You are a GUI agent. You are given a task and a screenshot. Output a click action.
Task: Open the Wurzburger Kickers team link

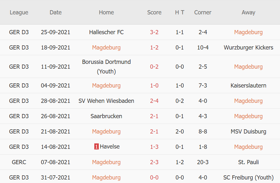pyautogui.click(x=248, y=48)
